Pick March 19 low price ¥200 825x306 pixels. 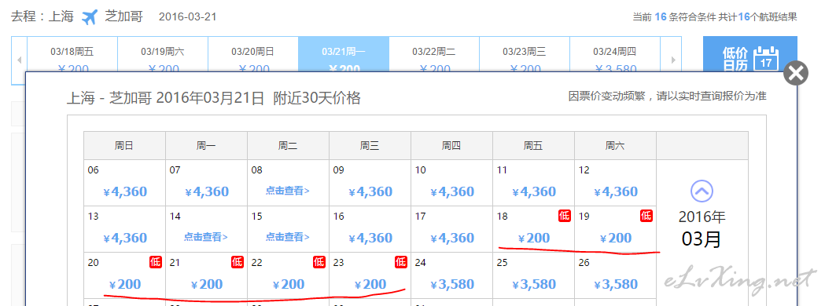616,229
